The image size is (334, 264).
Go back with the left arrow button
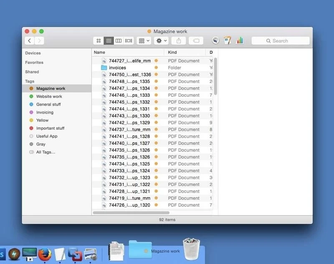point(29,41)
